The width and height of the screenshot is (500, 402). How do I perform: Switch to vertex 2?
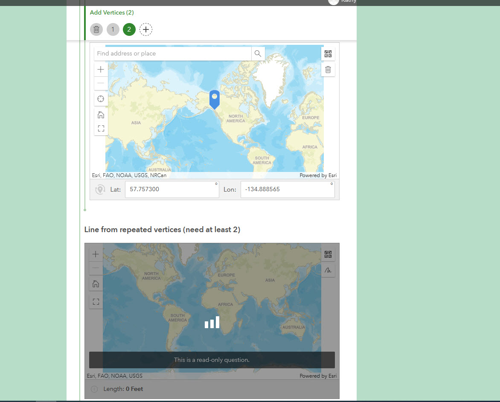(x=129, y=29)
